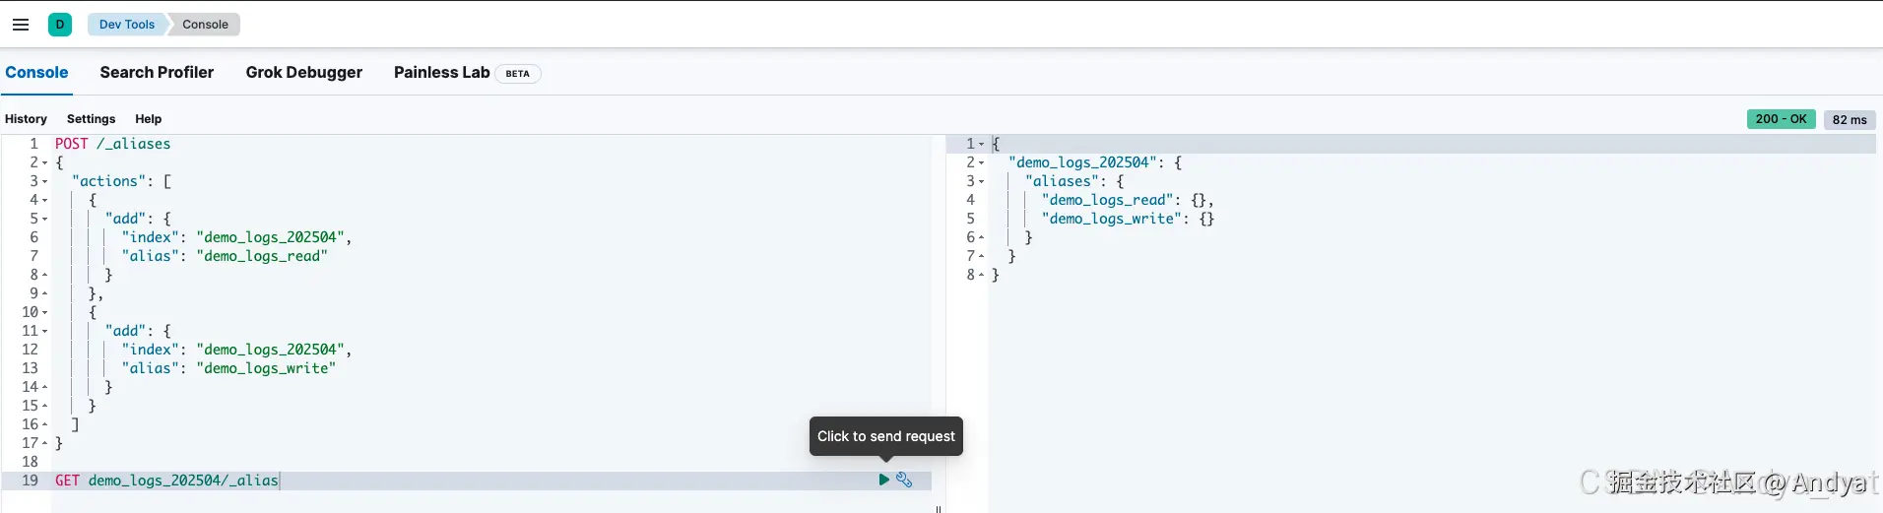The width and height of the screenshot is (1883, 513).
Task: Click "demo_logs_read": {} in response
Action: coord(1128,200)
